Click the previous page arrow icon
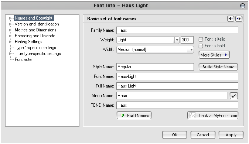 [231, 19]
